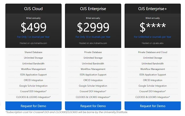Click Request for Demo under OJS Enterprise
This screenshot has height=116, width=185.
coord(93,106)
